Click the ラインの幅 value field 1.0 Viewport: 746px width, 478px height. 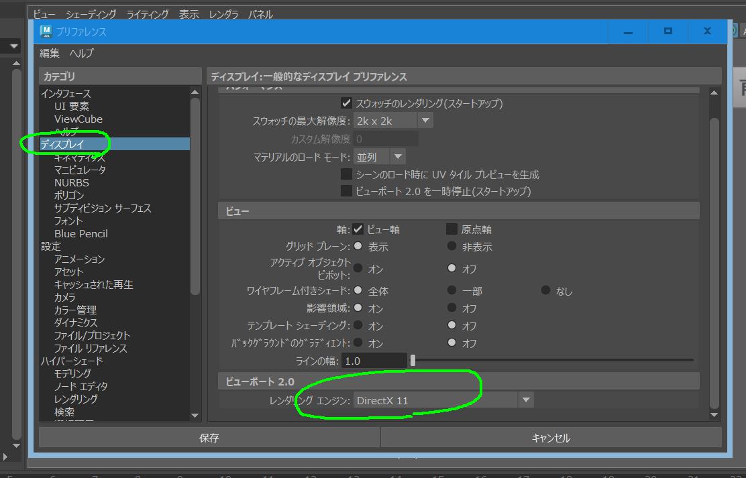374,361
